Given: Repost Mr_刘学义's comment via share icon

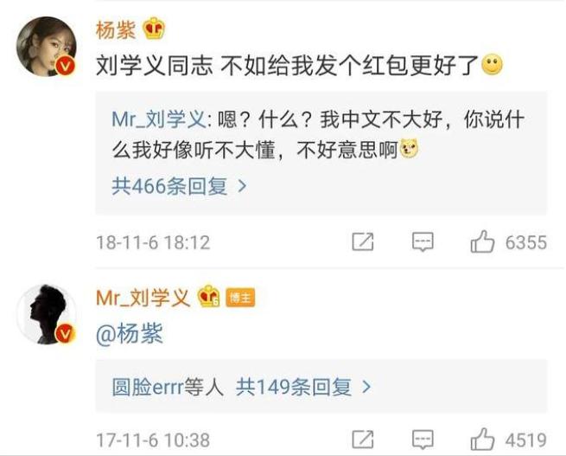Looking at the screenshot, I should point(363,440).
